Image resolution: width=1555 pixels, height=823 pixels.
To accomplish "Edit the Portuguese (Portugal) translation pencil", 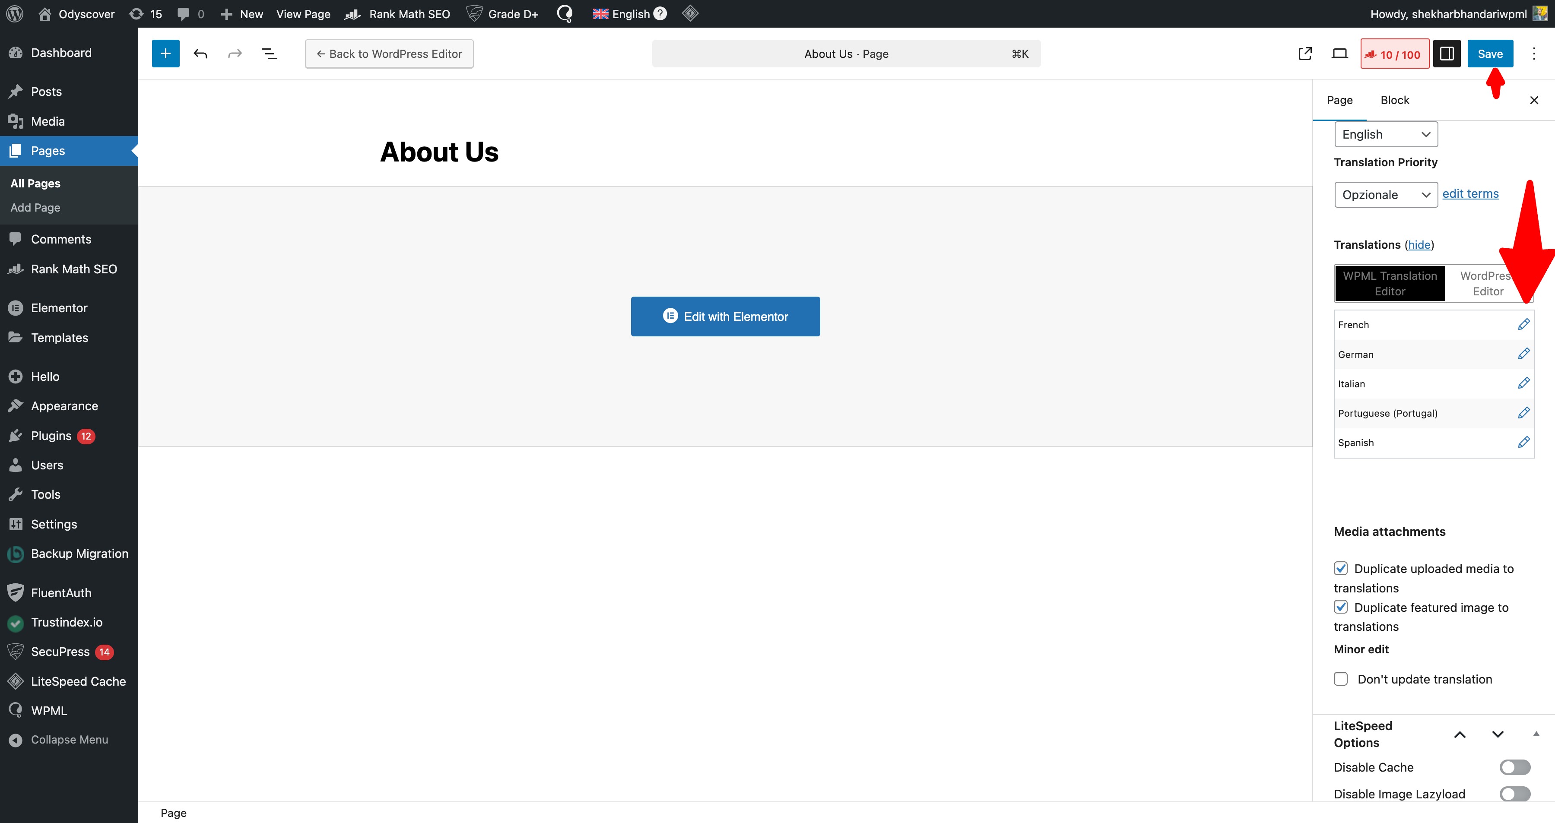I will [x=1523, y=413].
